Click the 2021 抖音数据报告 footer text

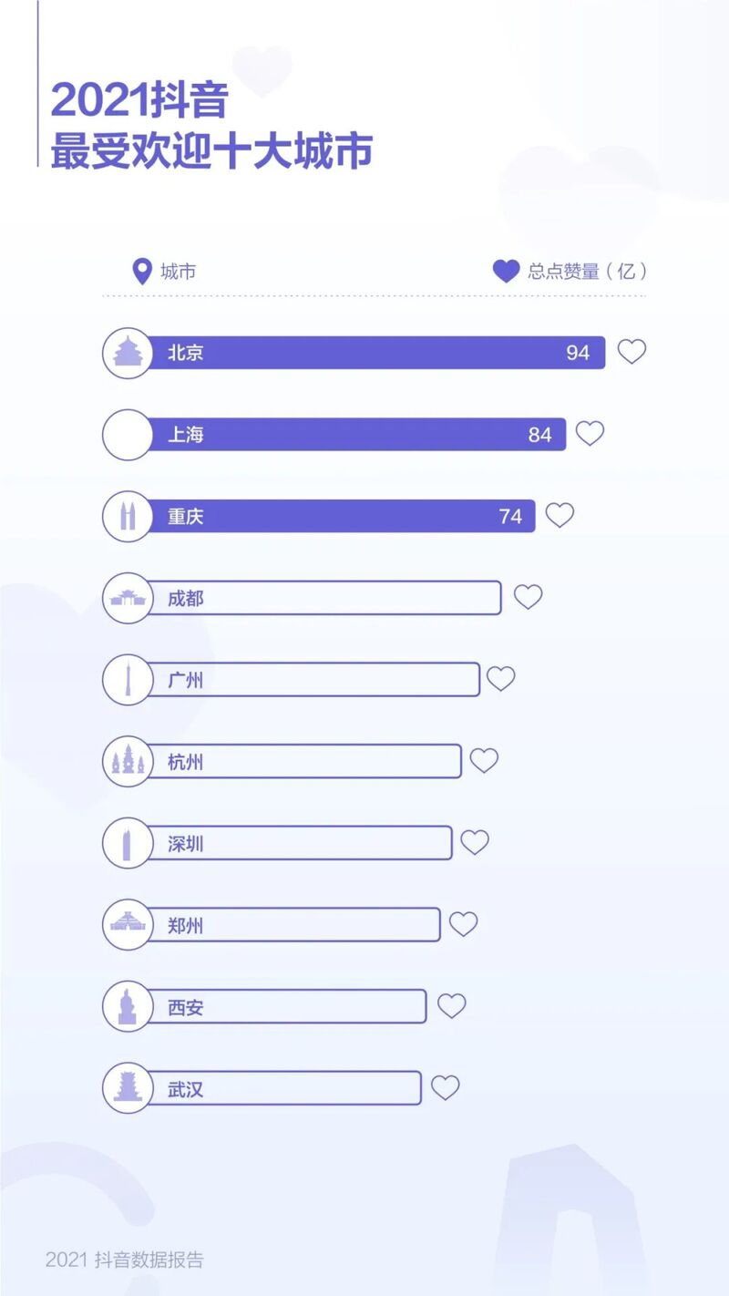(125, 1260)
